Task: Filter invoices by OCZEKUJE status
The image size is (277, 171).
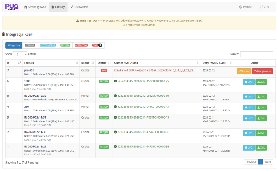Action: [x=30, y=45]
